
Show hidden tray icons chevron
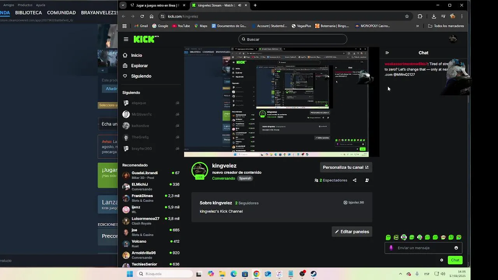(x=400, y=274)
